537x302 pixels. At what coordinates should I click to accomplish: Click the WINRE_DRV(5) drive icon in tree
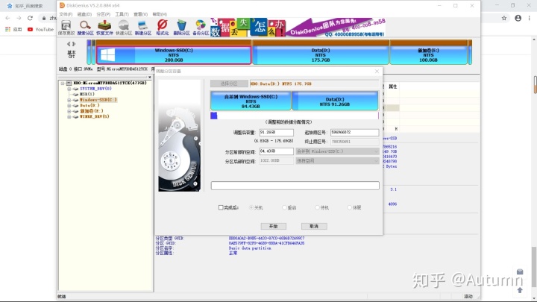pyautogui.click(x=75, y=117)
